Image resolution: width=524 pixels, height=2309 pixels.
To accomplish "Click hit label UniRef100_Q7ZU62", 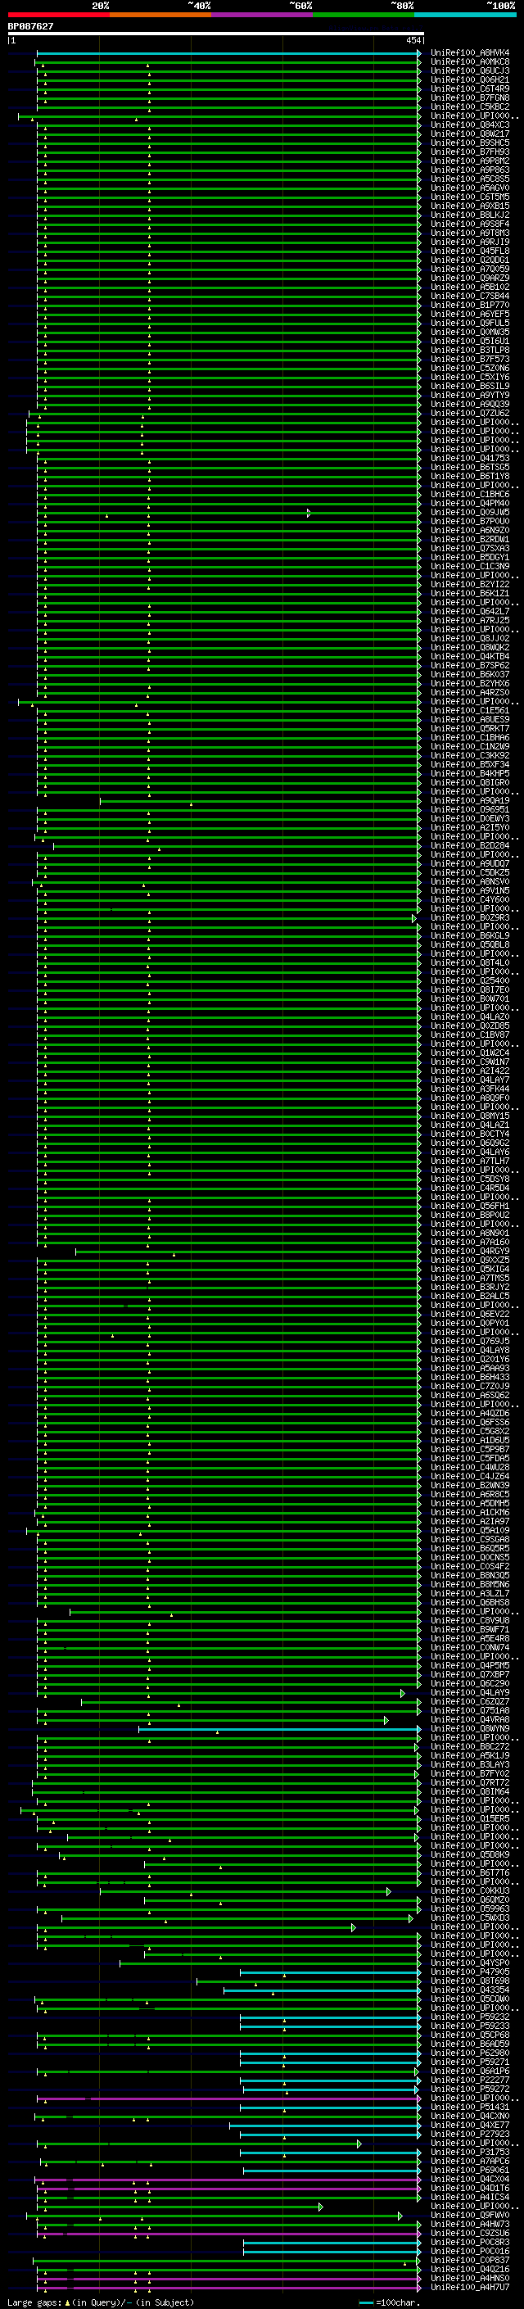I will [x=469, y=412].
